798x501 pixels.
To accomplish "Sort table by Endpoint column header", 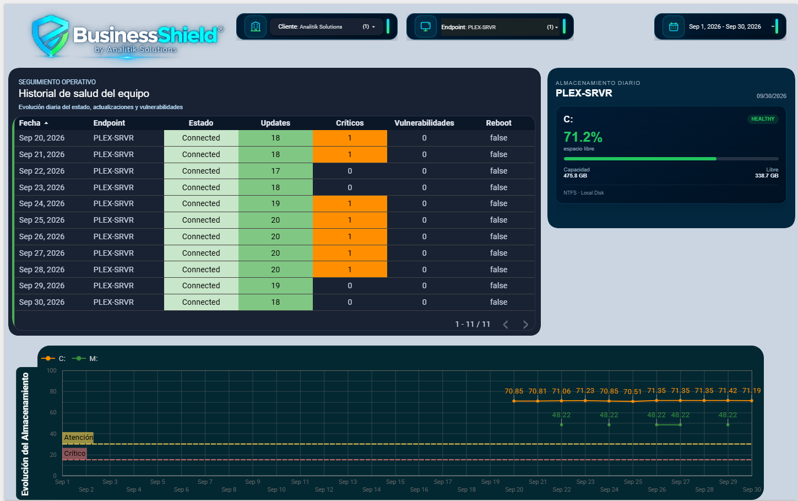I will click(109, 123).
